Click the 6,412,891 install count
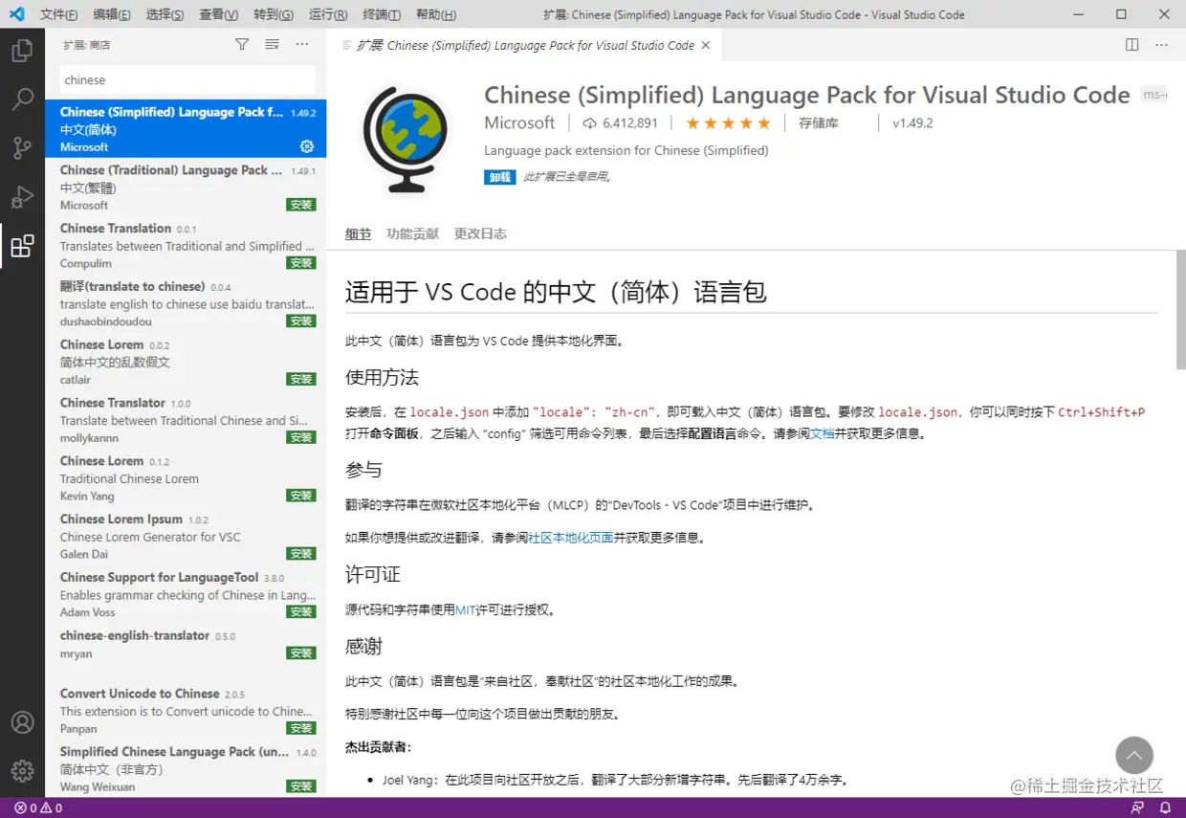The width and height of the screenshot is (1186, 818). point(620,123)
